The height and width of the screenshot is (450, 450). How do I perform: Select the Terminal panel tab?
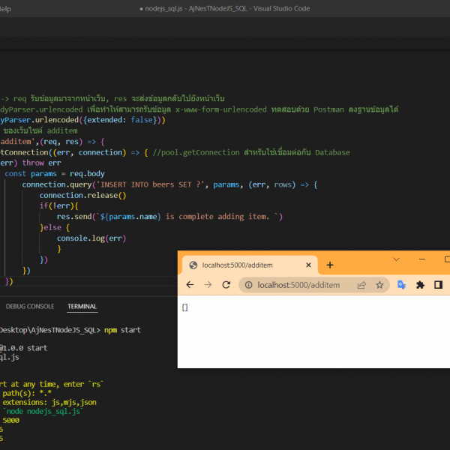pos(82,306)
